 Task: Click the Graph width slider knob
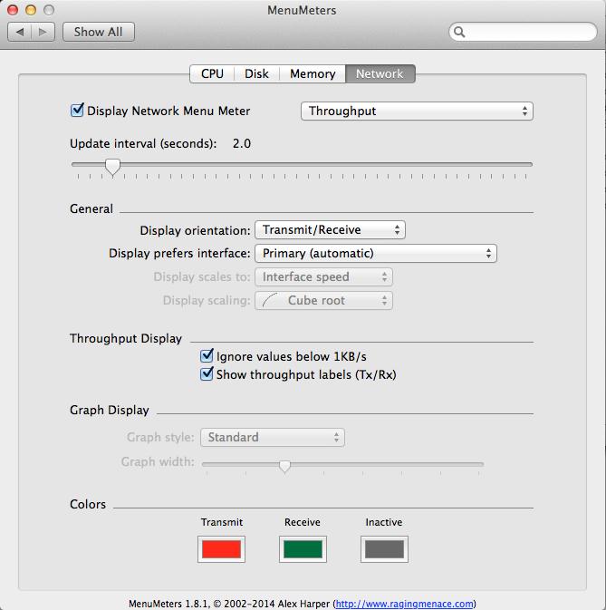click(x=284, y=466)
